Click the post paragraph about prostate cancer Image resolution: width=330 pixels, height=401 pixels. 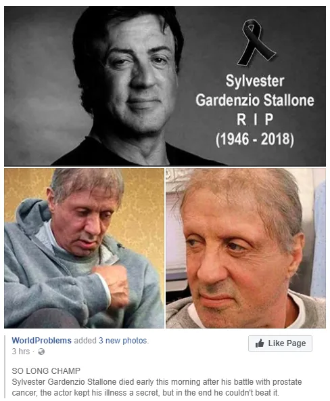[157, 387]
